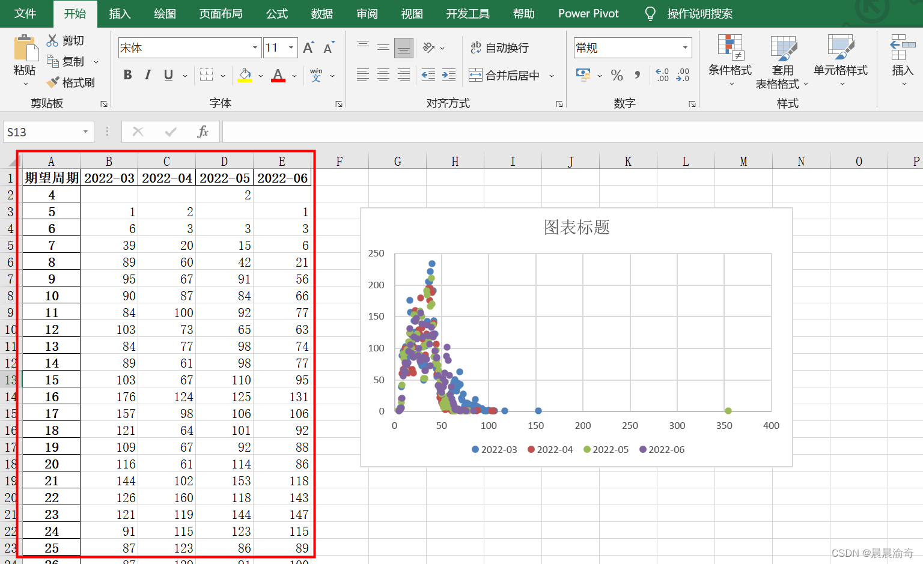Increase decimal places
923x564 pixels.
tap(662, 75)
